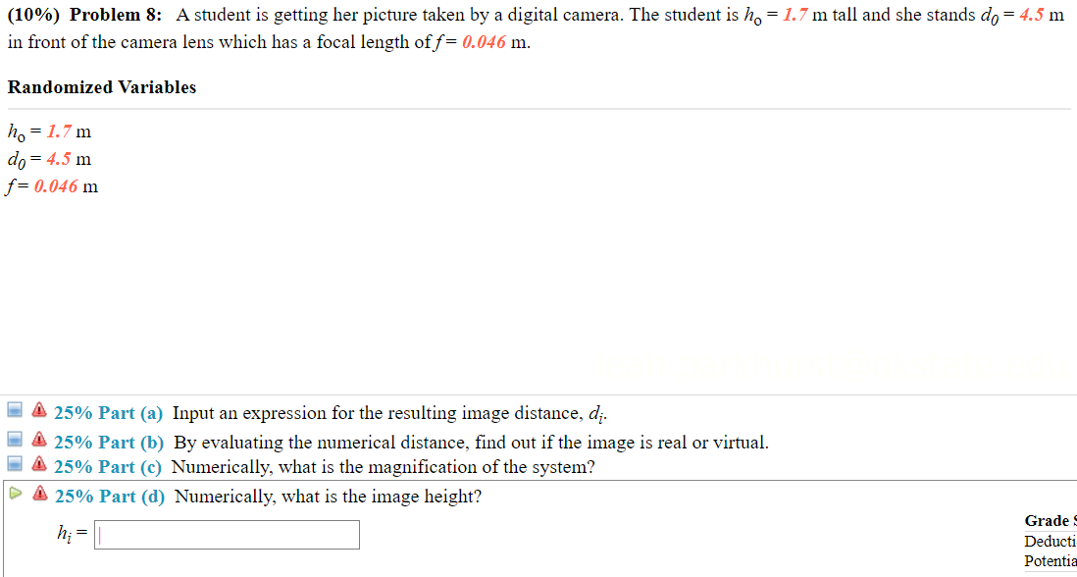Image resolution: width=1077 pixels, height=577 pixels.
Task: Open the 25% Part (a) heading link
Action: pyautogui.click(x=108, y=412)
